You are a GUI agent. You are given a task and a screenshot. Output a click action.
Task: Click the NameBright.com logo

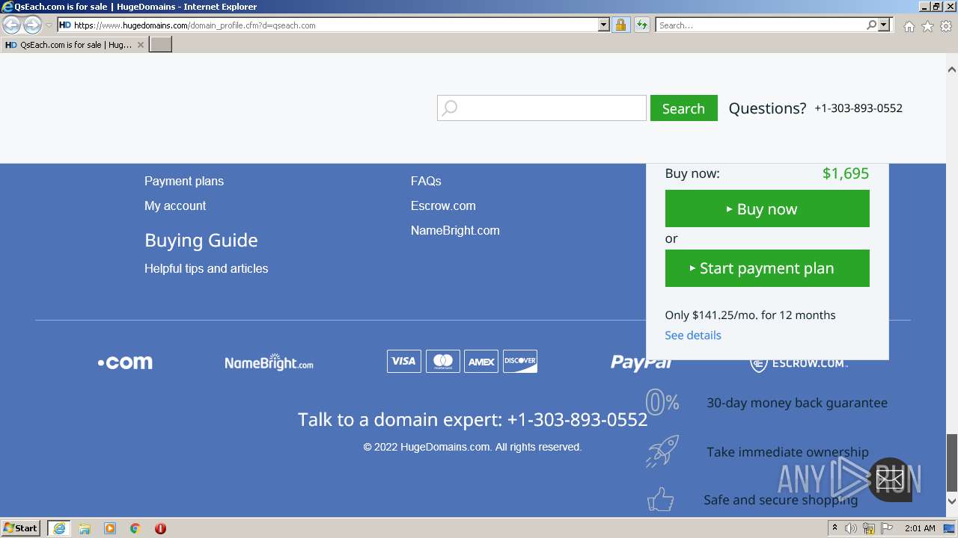point(269,362)
